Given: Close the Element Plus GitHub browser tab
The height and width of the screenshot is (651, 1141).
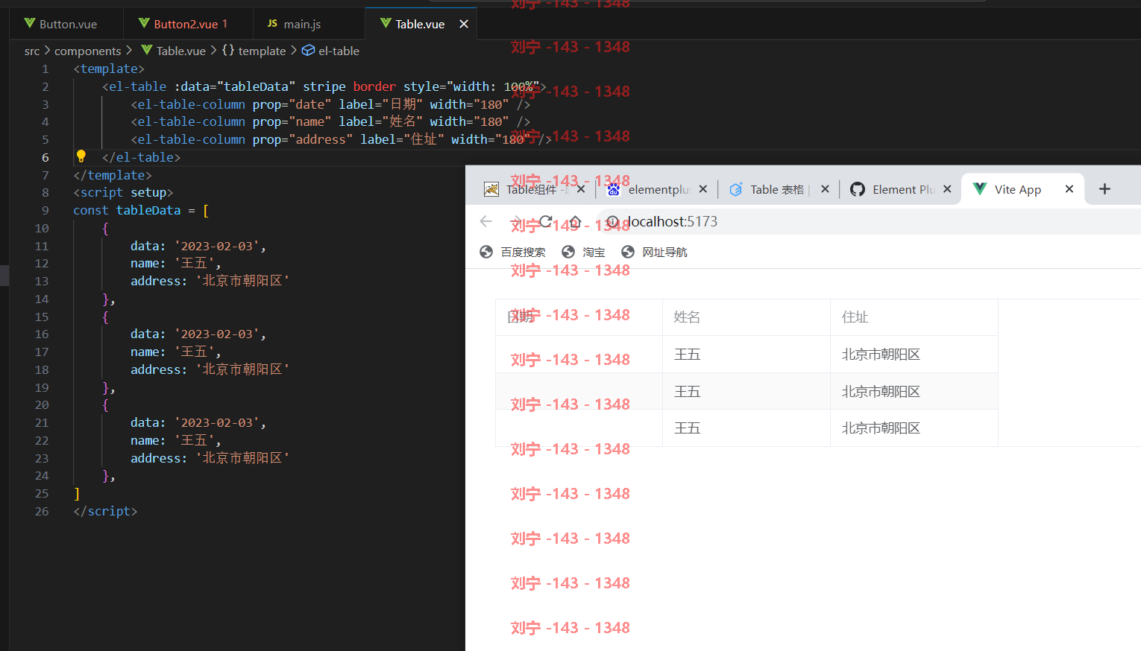Looking at the screenshot, I should click(947, 189).
